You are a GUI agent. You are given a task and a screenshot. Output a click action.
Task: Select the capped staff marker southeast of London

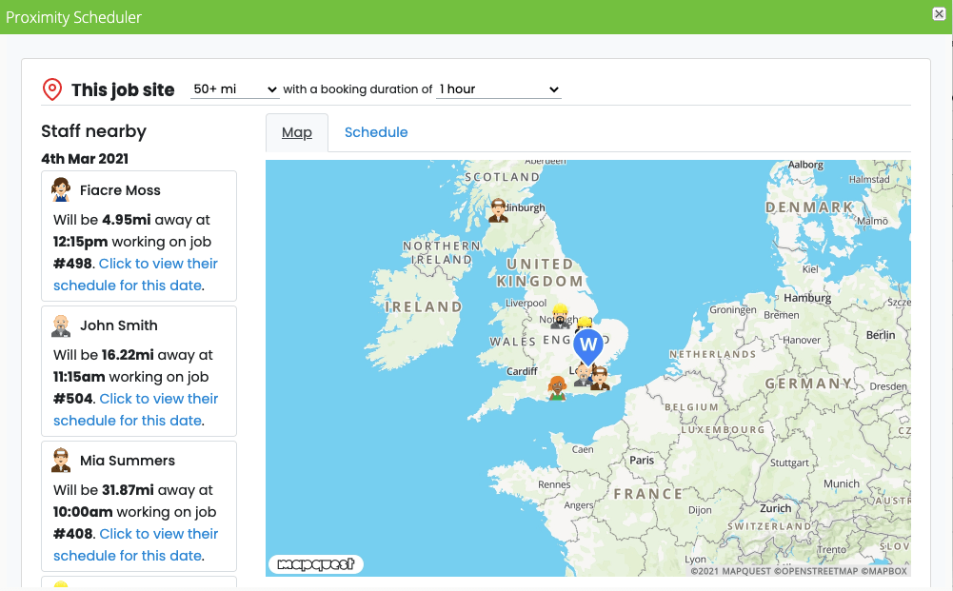(600, 378)
